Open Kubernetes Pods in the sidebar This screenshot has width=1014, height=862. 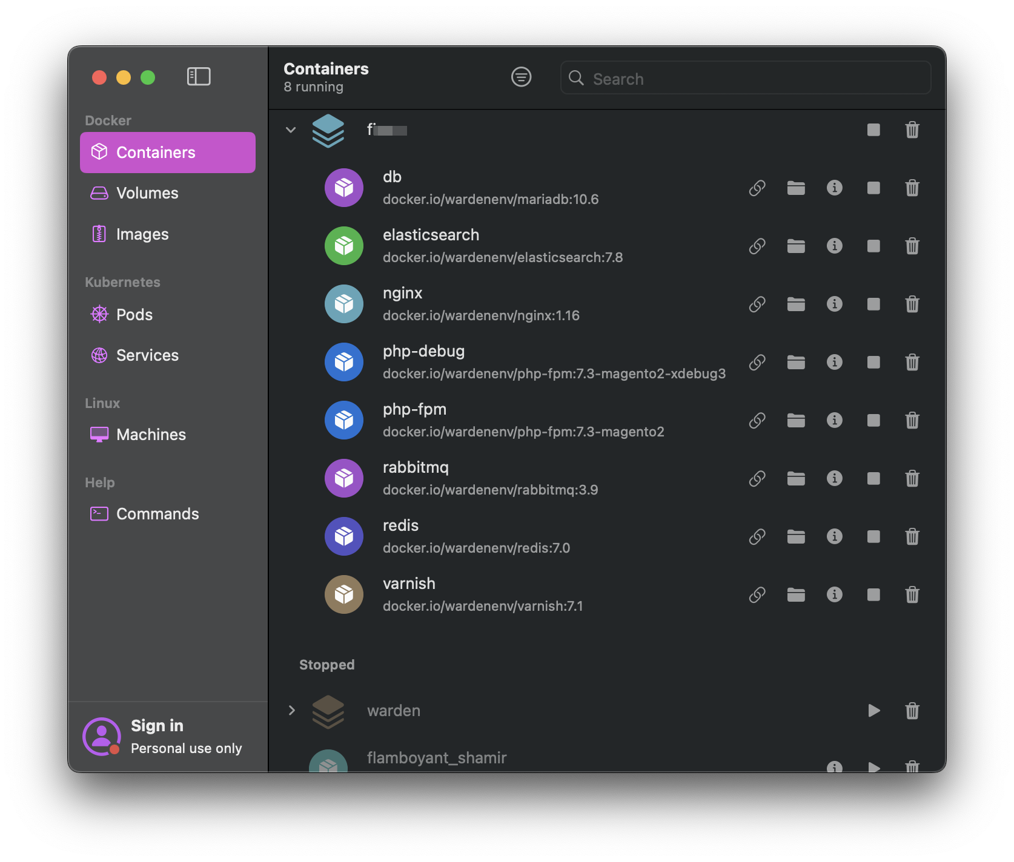[168, 315]
